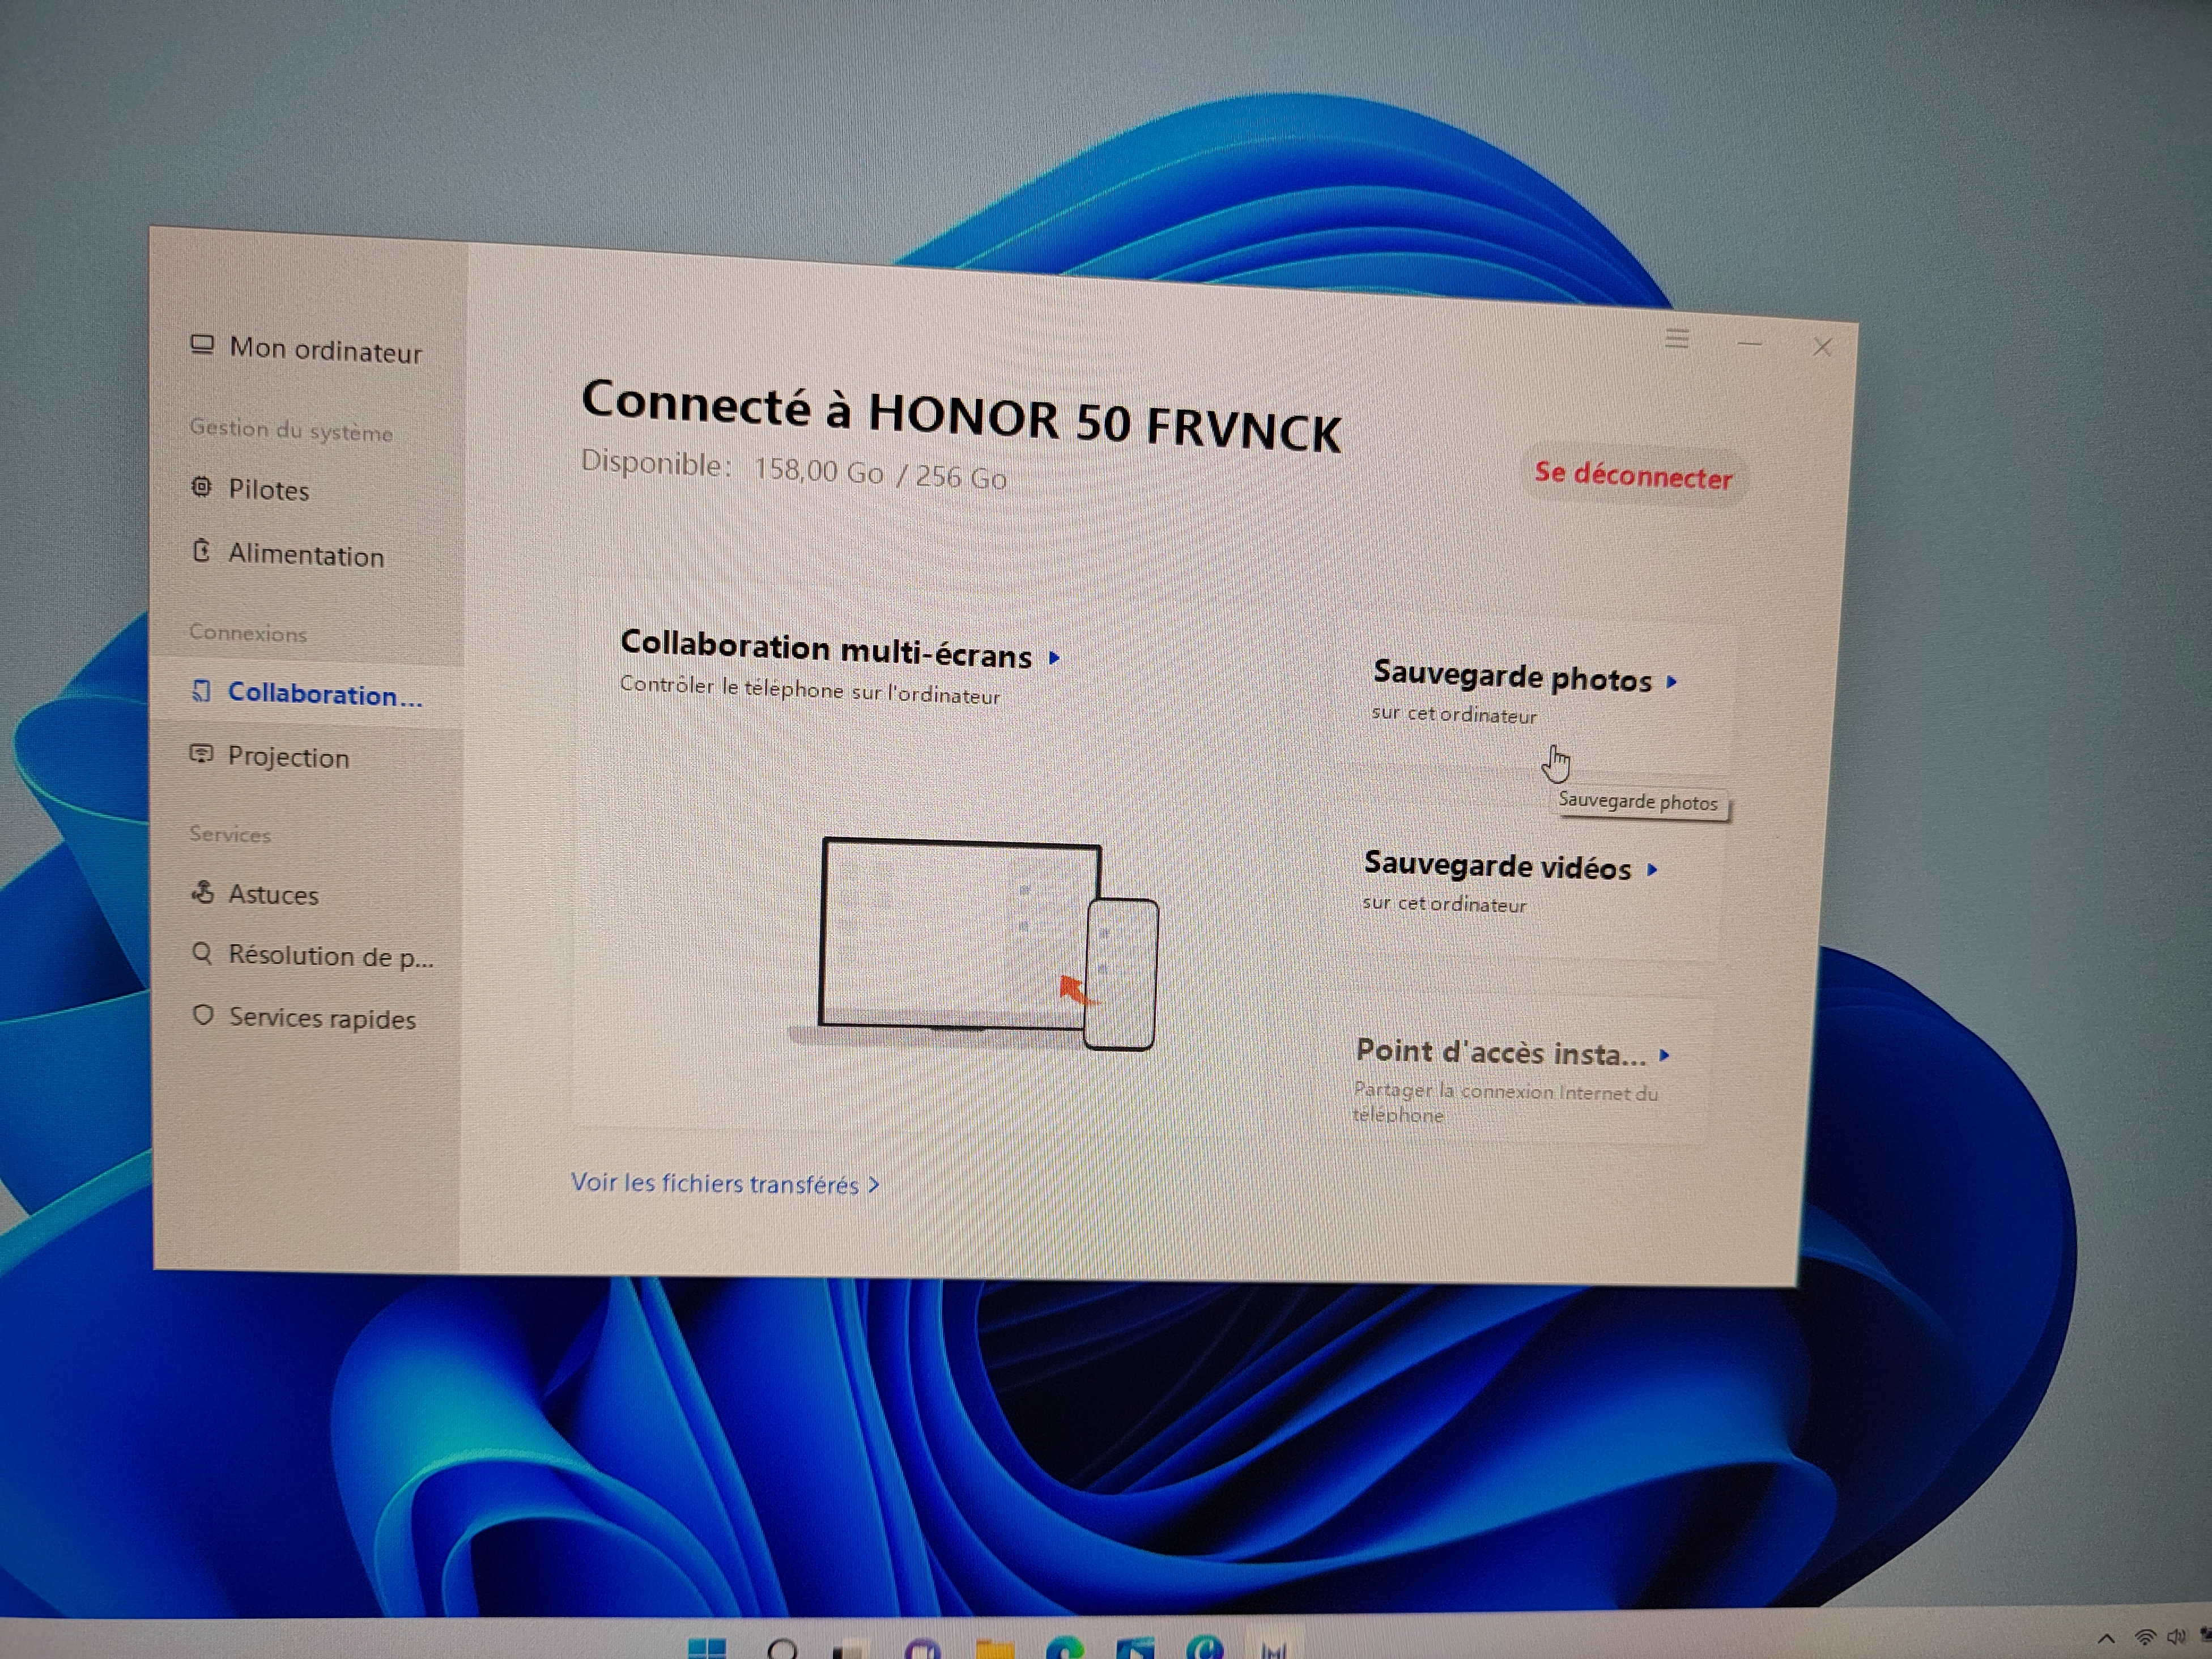Expand the Point d'accès insta... arrow

pyautogui.click(x=1664, y=1055)
